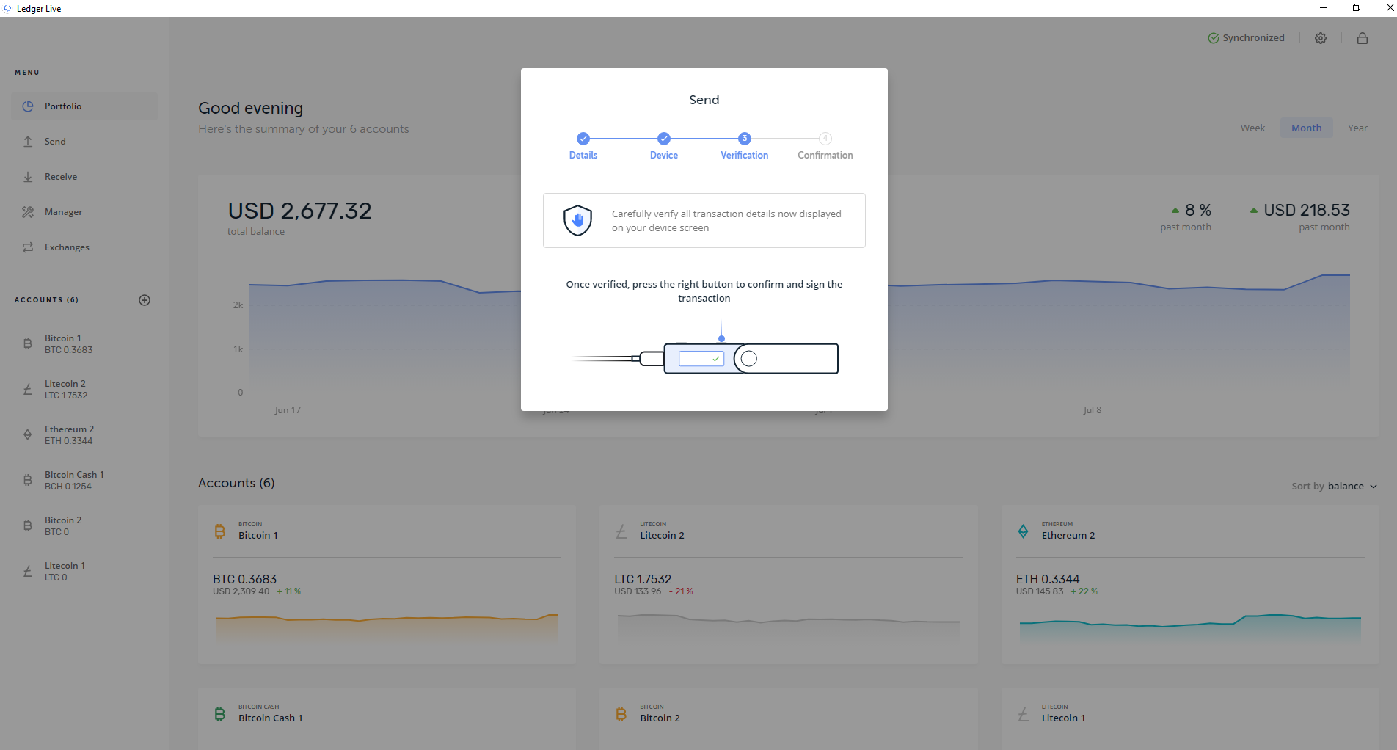Click Litecoin icon on Litecoin 2 card

point(621,531)
